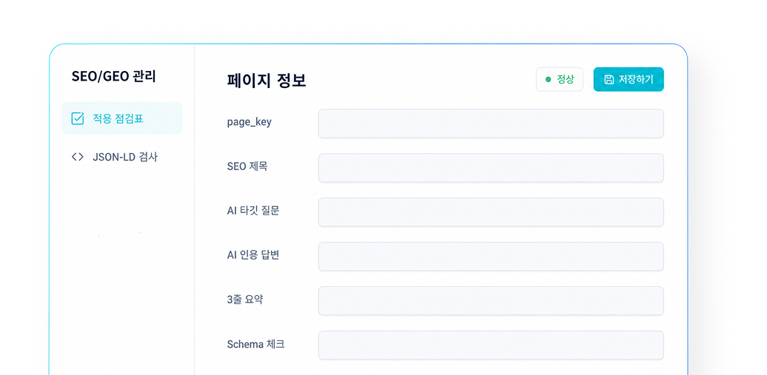Image resolution: width=767 pixels, height=375 pixels.
Task: Select the Schema 체크 text field
Action: click(491, 345)
